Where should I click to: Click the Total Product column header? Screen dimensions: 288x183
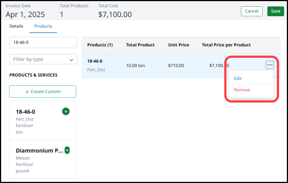point(140,45)
